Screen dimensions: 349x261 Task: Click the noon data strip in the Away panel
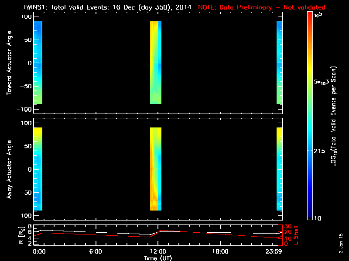pos(156,169)
